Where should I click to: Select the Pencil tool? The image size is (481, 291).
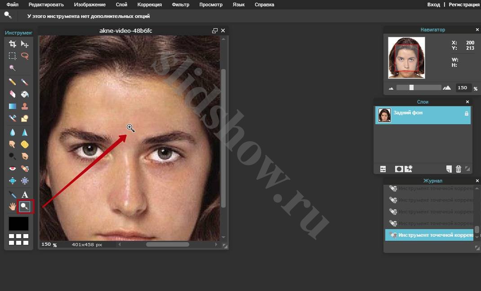click(x=12, y=82)
